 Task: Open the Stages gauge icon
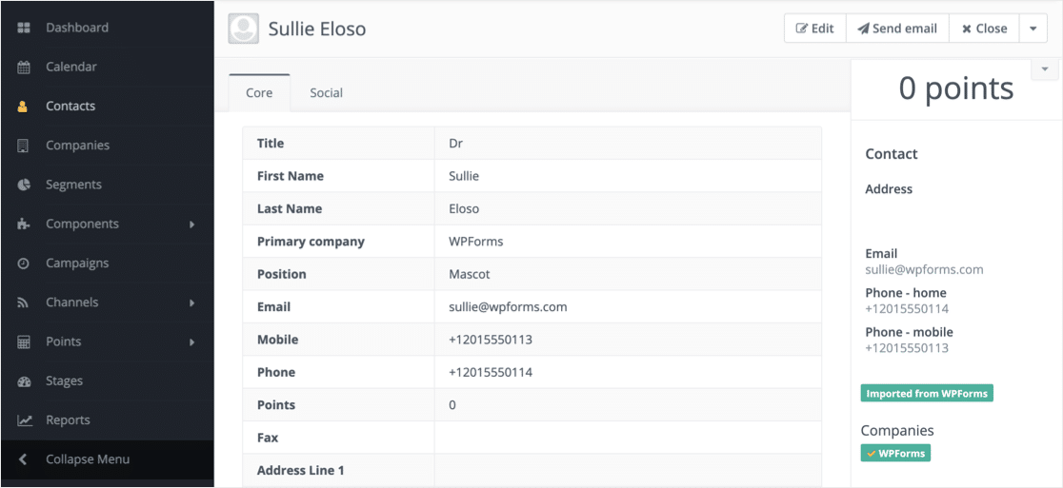click(x=24, y=381)
